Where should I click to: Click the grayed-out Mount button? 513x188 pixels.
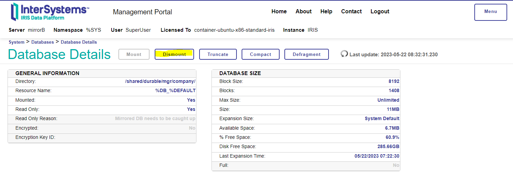[134, 54]
